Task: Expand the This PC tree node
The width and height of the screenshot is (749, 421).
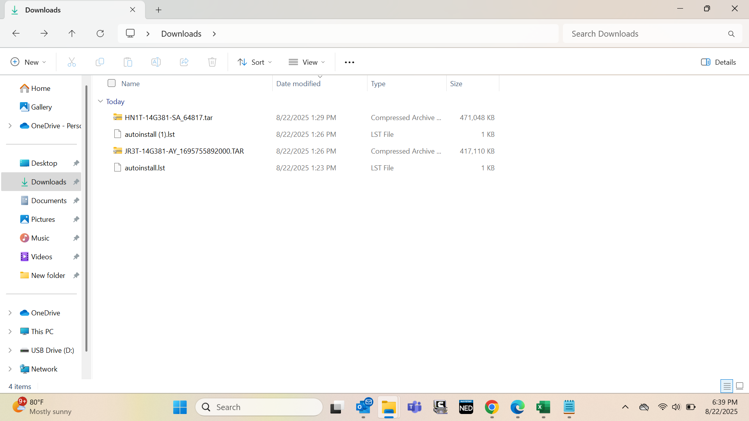Action: click(x=10, y=331)
